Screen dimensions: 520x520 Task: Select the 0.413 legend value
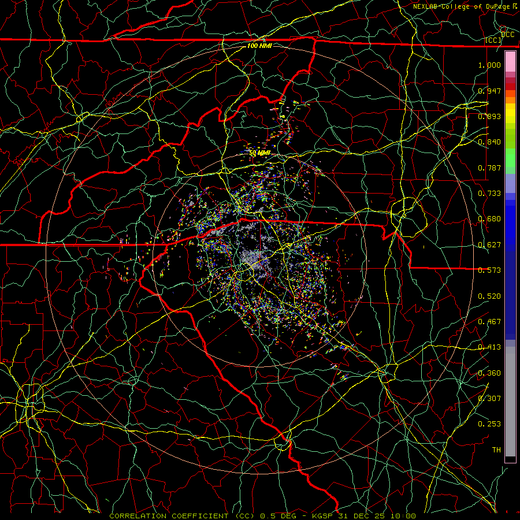tap(489, 347)
